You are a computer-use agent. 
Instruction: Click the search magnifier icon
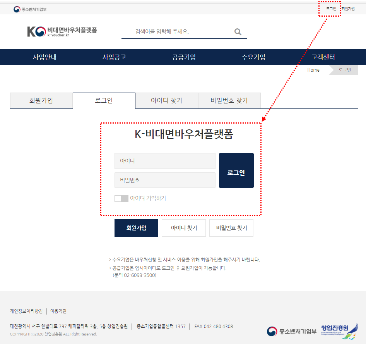coord(238,31)
